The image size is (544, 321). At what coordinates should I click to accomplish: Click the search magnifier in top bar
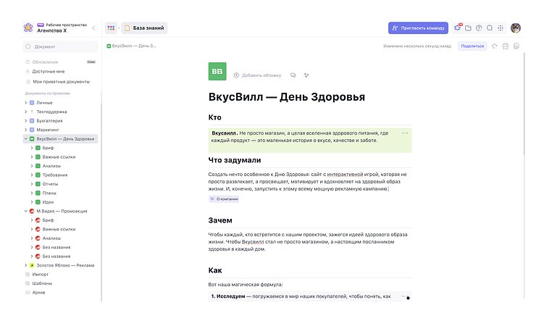point(490,28)
